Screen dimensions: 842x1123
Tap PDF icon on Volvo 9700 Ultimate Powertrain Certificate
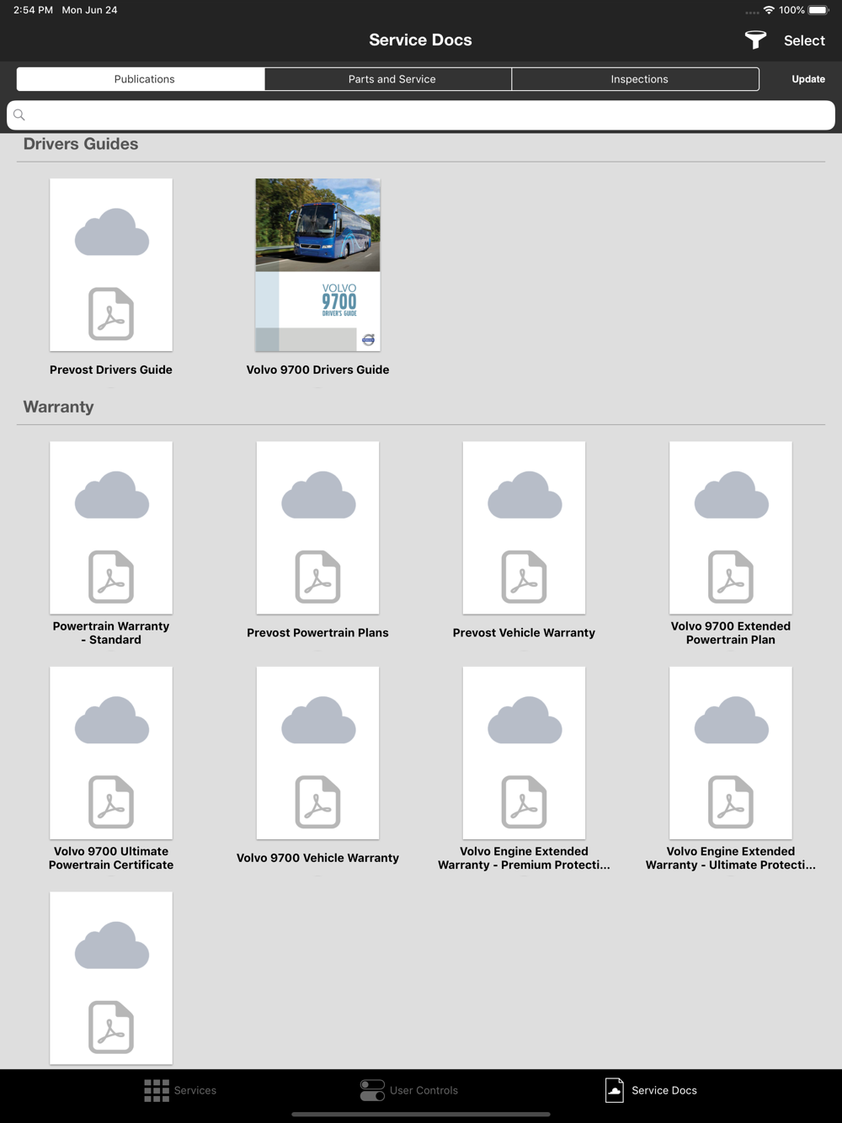click(x=111, y=802)
